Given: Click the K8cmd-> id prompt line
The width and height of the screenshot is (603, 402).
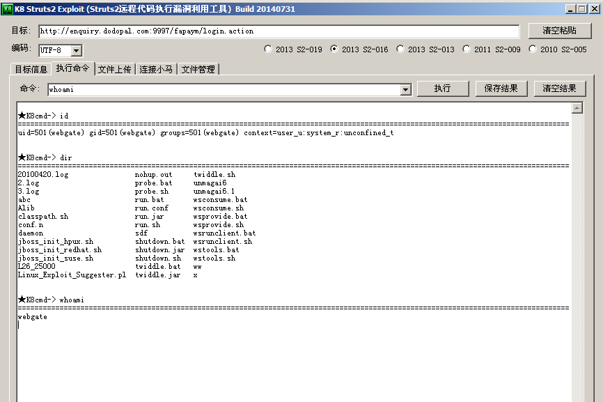Looking at the screenshot, I should pos(43,116).
